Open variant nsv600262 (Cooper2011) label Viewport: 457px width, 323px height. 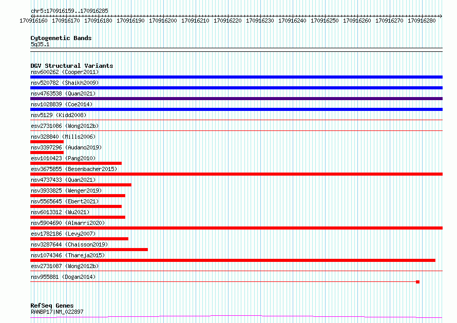[65, 72]
